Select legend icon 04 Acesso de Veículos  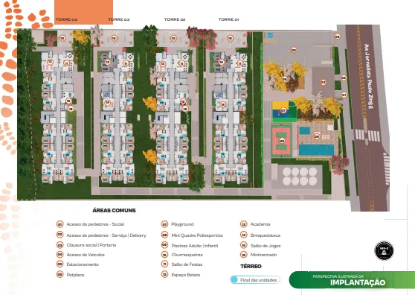[60, 255]
